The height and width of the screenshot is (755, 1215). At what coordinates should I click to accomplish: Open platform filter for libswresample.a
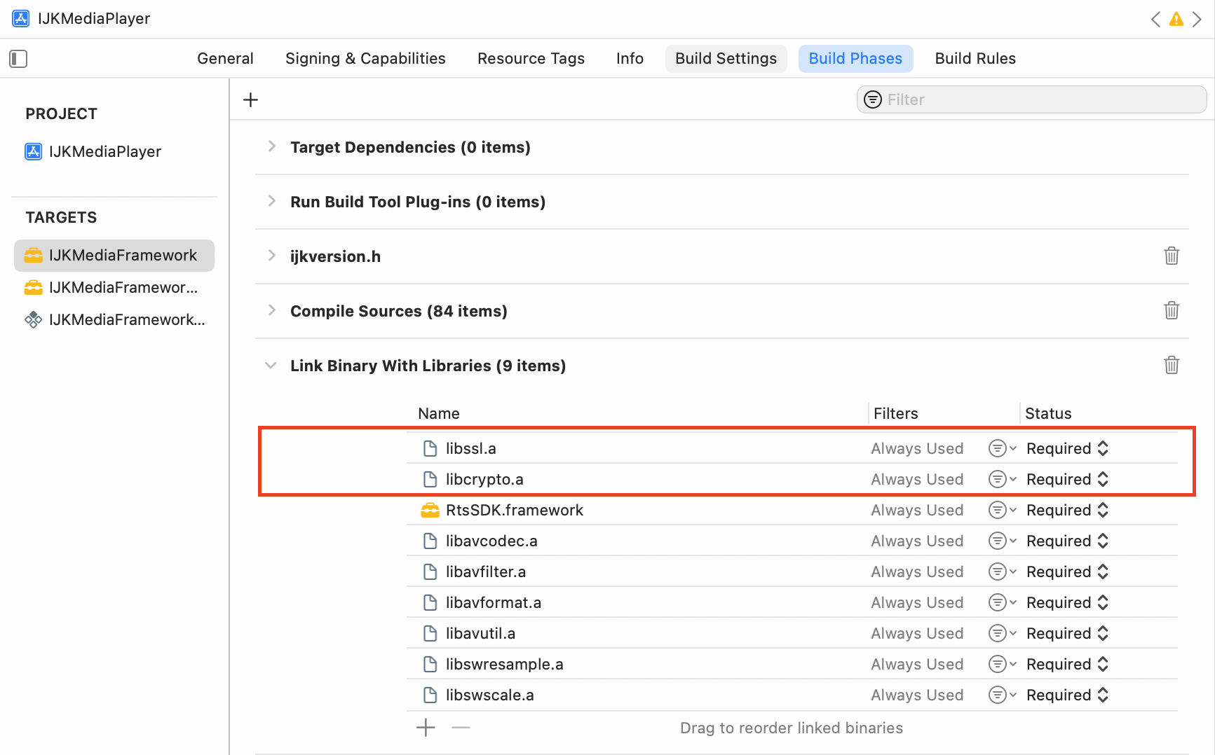pyautogui.click(x=1003, y=664)
